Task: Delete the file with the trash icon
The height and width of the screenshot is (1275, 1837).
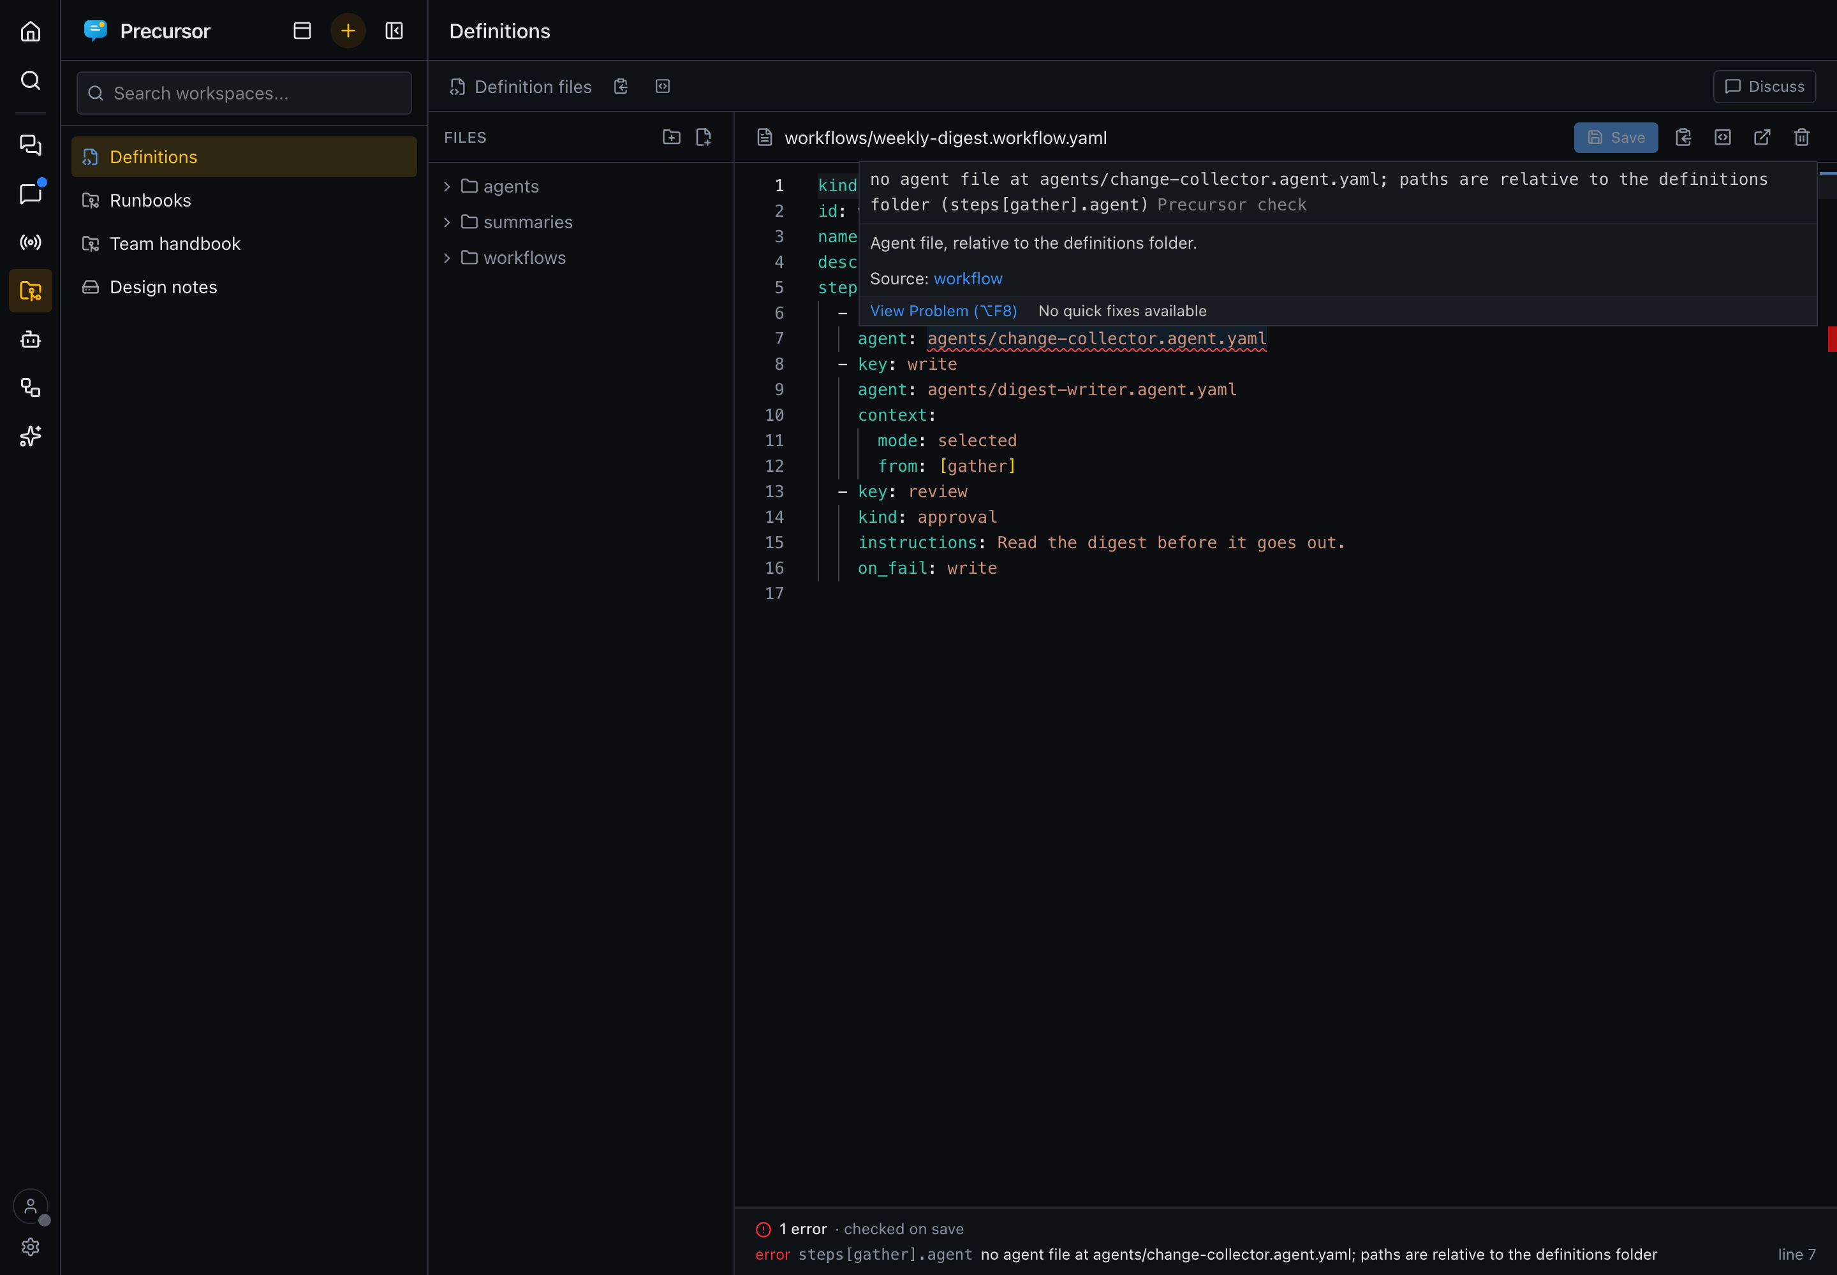Action: [x=1802, y=138]
